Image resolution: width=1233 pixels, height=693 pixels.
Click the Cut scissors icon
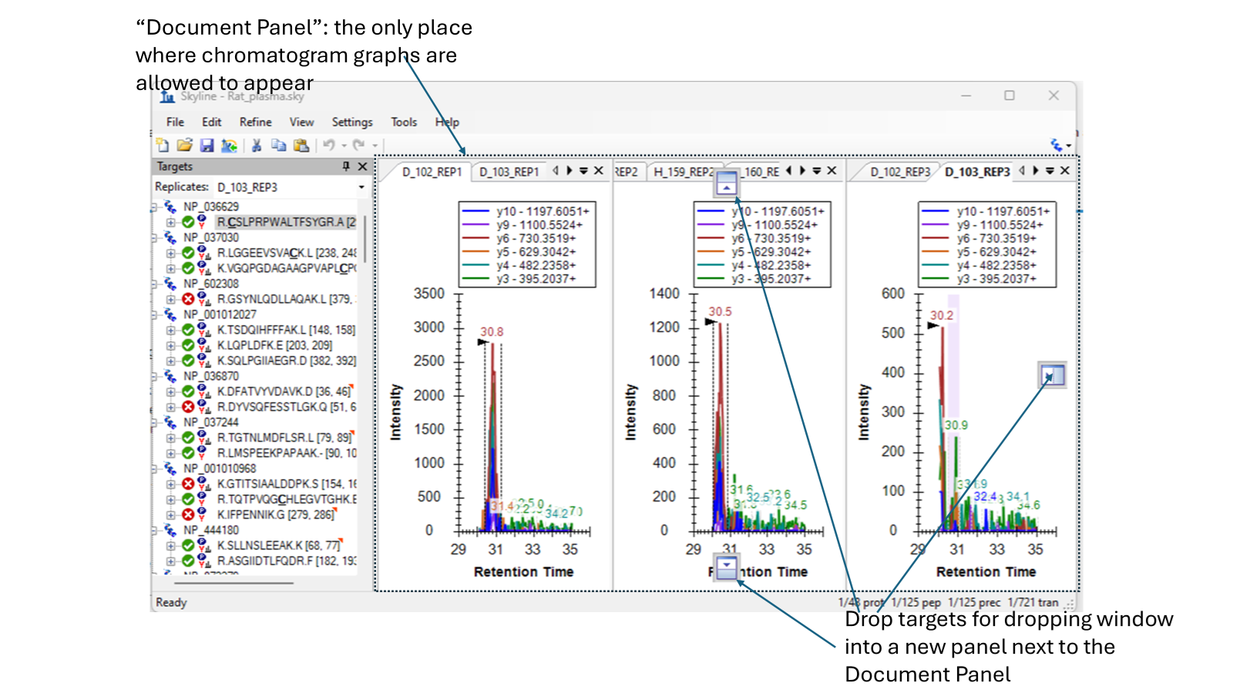(257, 145)
